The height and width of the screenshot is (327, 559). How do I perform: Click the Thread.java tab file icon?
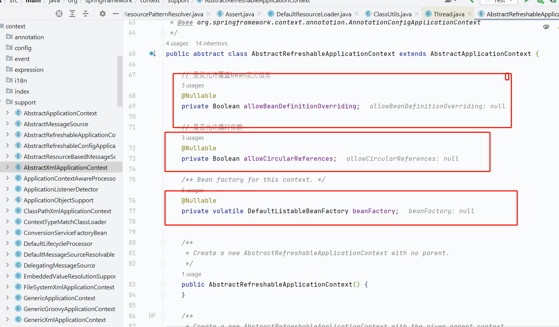pos(428,14)
